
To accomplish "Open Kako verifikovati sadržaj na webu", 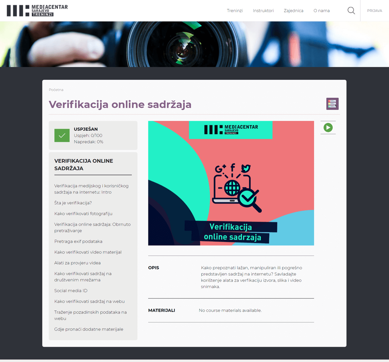I will (89, 302).
